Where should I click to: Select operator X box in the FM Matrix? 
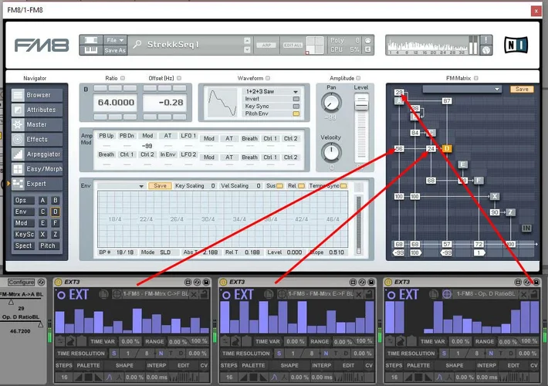tap(495, 196)
